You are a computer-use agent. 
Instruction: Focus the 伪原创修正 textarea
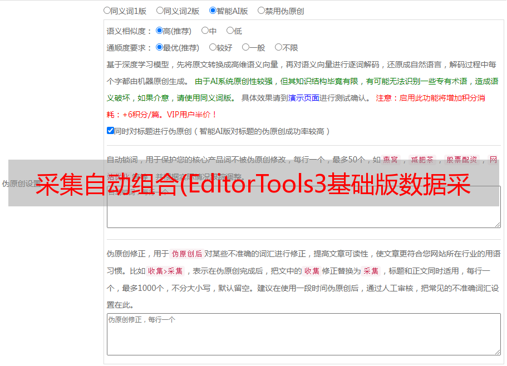pyautogui.click(x=303, y=334)
